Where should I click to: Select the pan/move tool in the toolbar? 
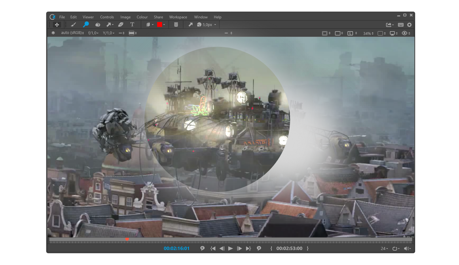click(x=57, y=25)
